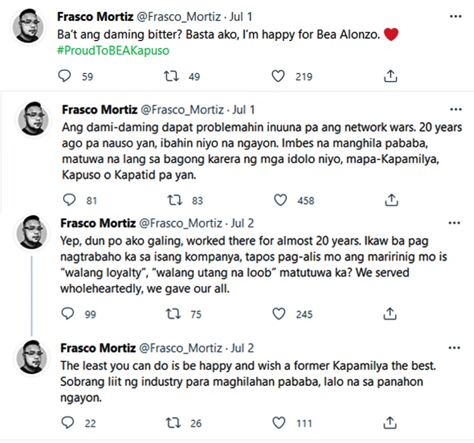Image resolution: width=474 pixels, height=443 pixels.
Task: Share the last tweet about former Kapamilya
Action: click(x=391, y=421)
